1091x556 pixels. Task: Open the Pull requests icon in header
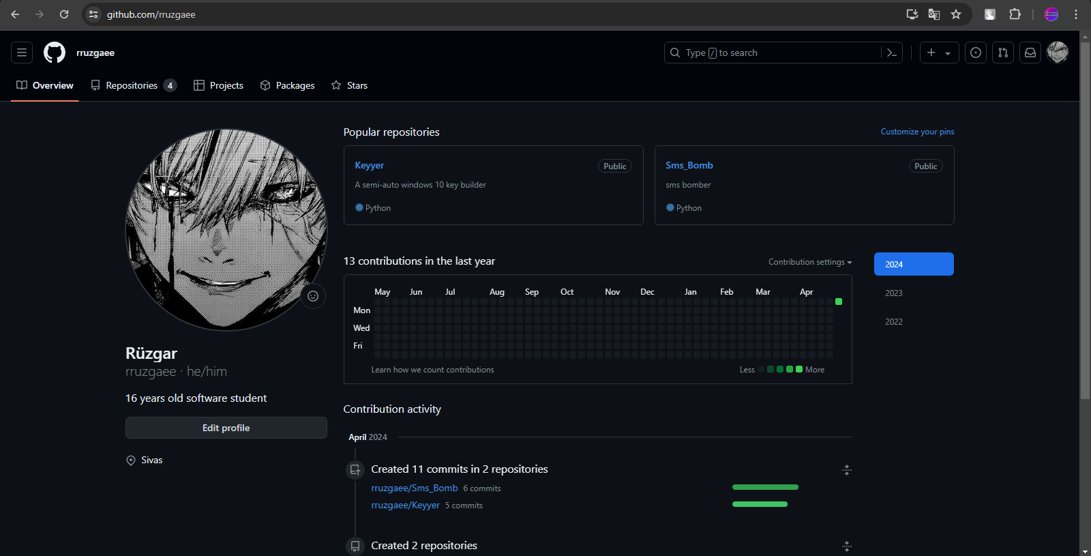(1003, 53)
